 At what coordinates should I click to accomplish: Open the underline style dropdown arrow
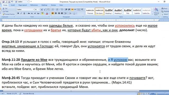pyautogui.click(x=26, y=13)
